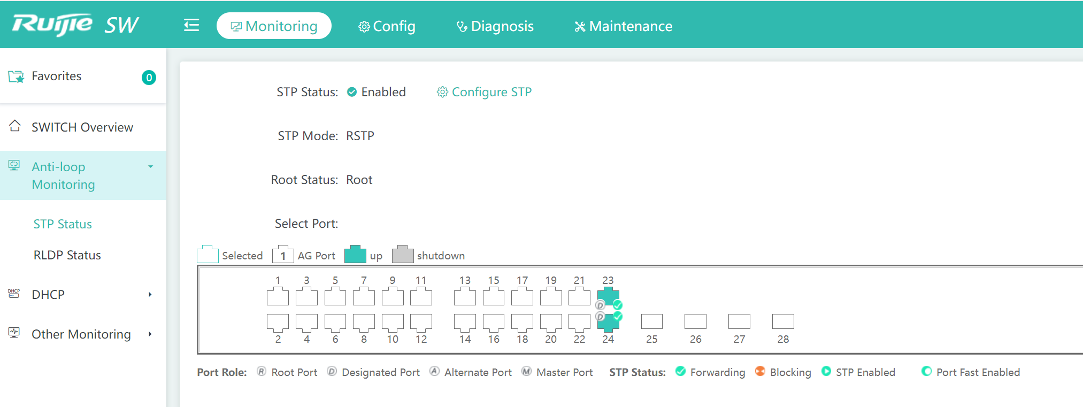Go to the Maintenance tab
The image size is (1083, 407).
[623, 26]
